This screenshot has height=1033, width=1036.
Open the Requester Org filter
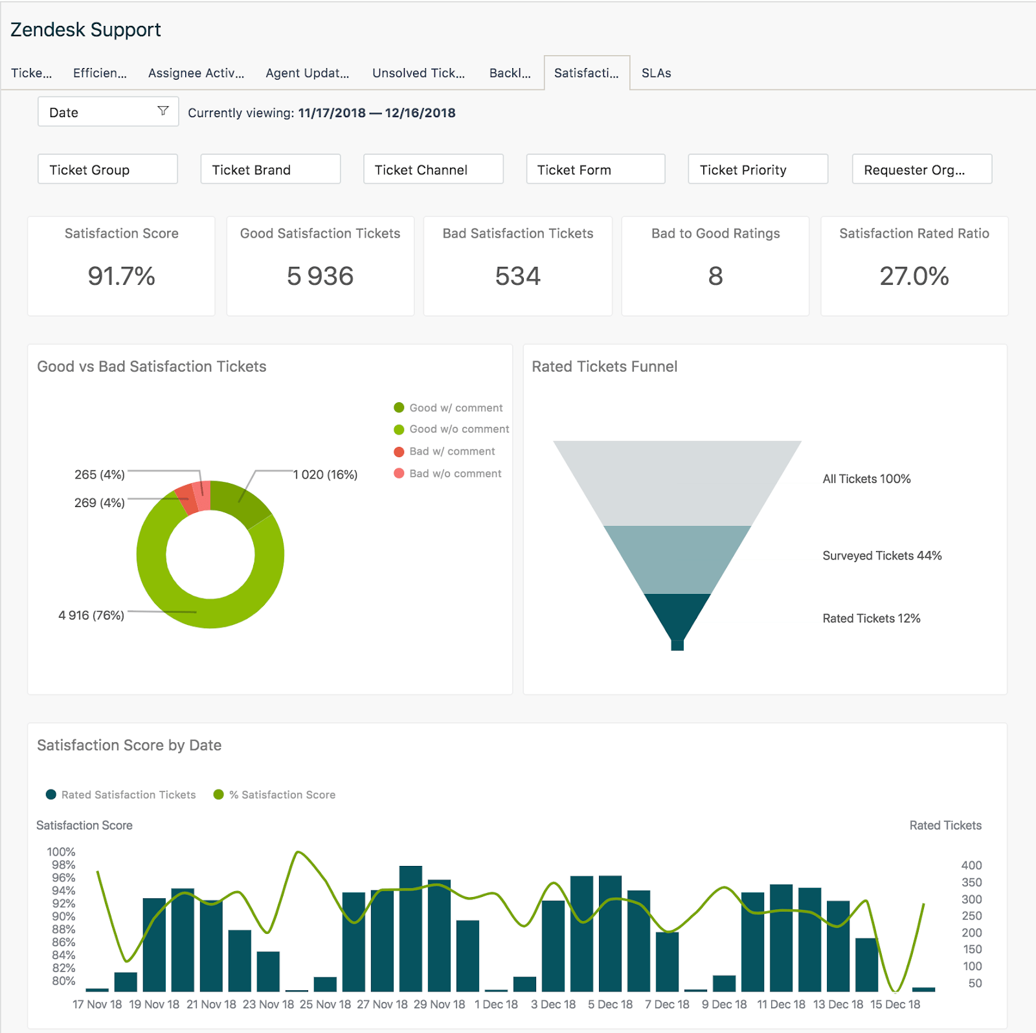[x=922, y=169]
